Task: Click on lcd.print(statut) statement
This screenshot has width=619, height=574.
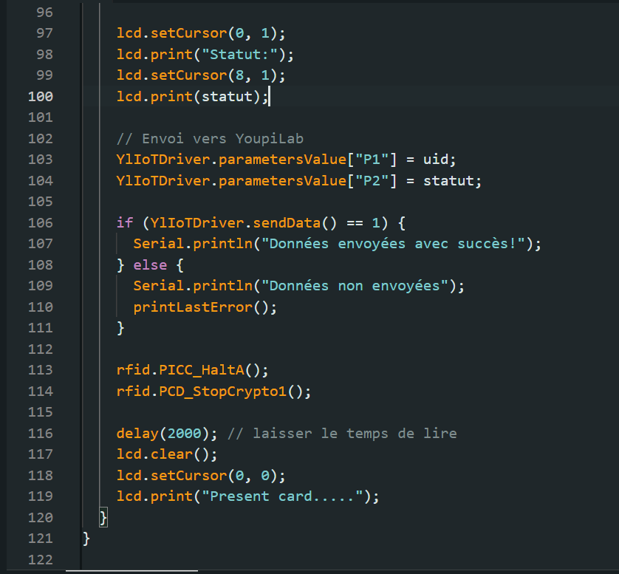Action: click(x=192, y=96)
